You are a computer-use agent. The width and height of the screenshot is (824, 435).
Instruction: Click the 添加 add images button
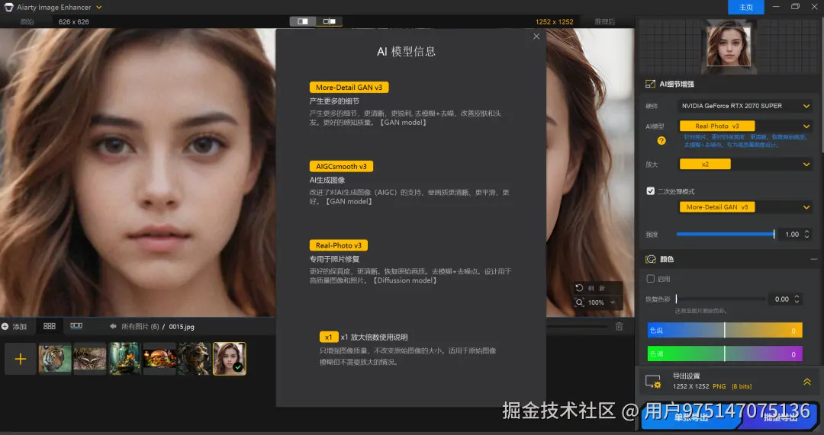[14, 326]
